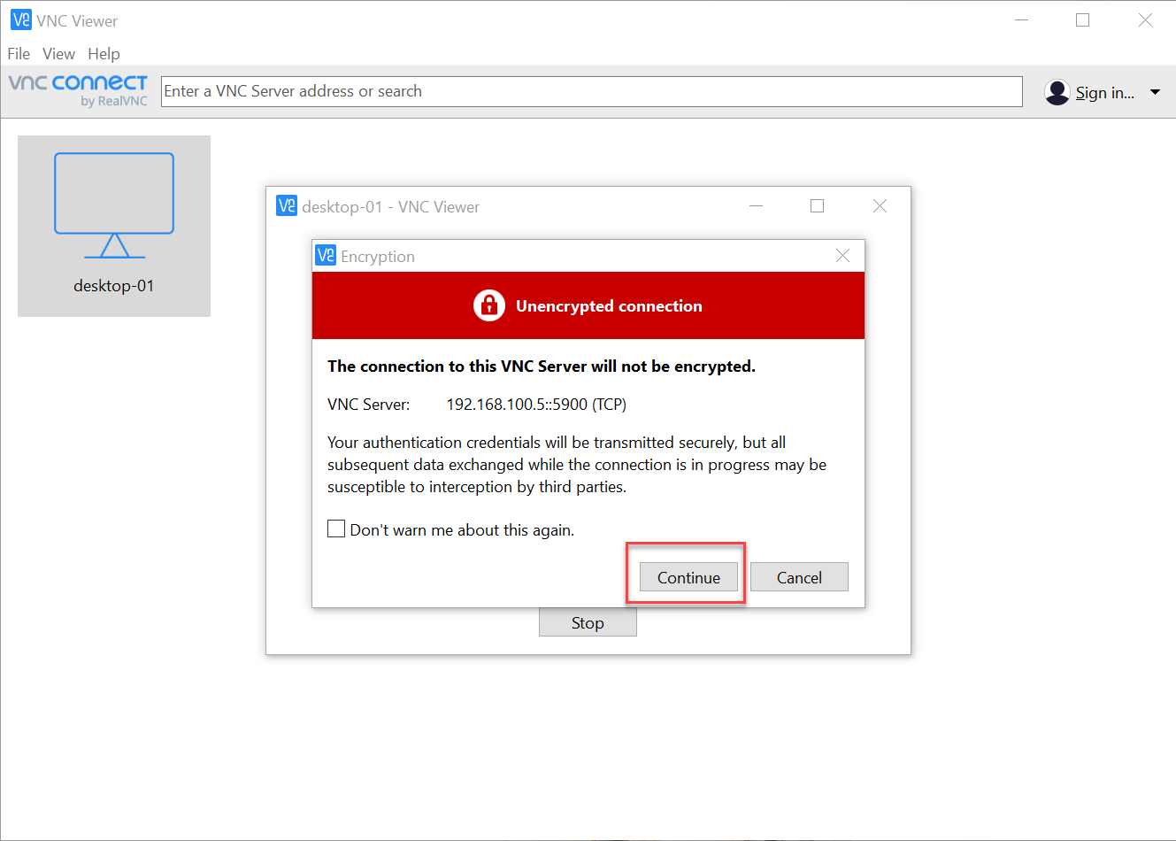Click the red padlock unencrypted icon
Viewport: 1176px width, 841px height.
pos(488,305)
